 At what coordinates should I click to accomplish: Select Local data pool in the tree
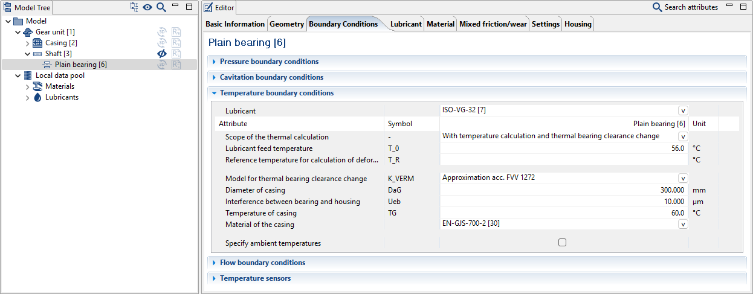pyautogui.click(x=60, y=75)
